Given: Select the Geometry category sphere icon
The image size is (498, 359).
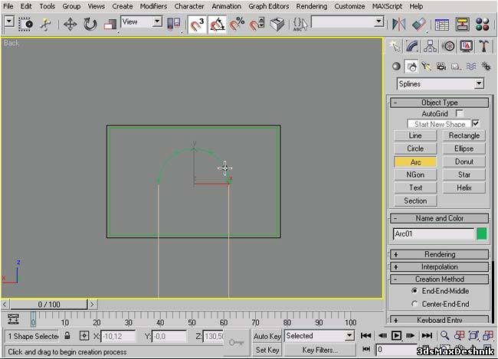Looking at the screenshot, I should [396, 67].
